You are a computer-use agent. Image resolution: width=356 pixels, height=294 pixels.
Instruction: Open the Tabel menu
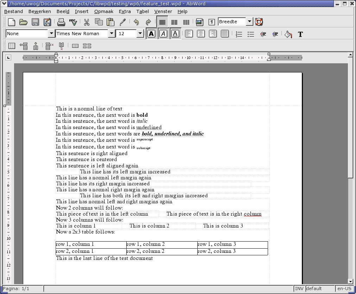click(142, 11)
